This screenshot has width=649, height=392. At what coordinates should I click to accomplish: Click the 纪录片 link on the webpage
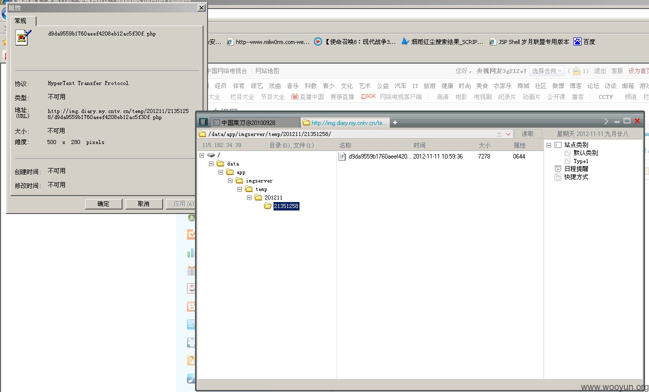pos(507,97)
